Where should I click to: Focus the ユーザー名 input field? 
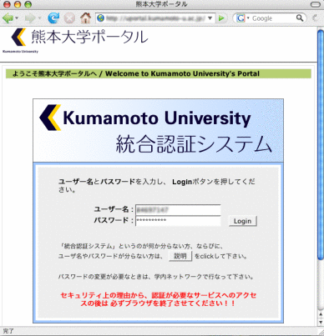point(178,210)
